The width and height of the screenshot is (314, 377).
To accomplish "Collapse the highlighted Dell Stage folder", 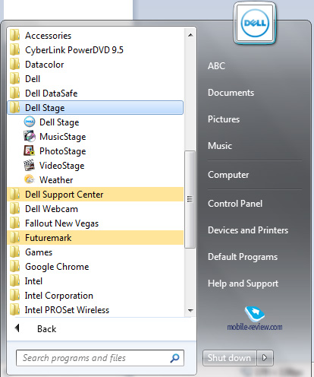I will point(96,108).
